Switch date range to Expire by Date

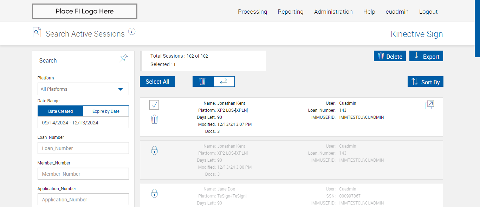coord(106,111)
